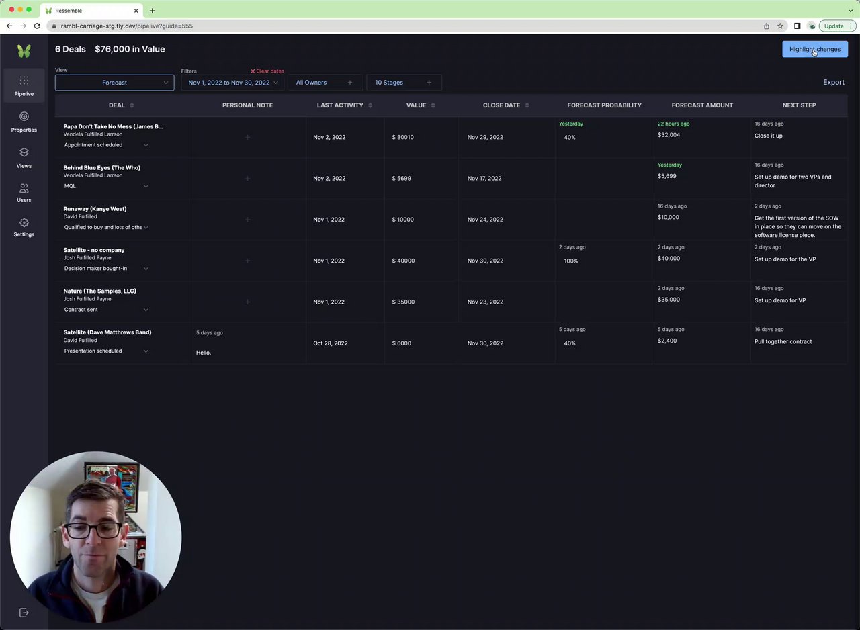Click the $32,004 forecast amount
Screen dimensions: 860x630
pos(669,135)
